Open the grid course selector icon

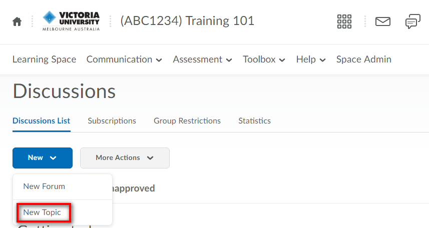[344, 21]
